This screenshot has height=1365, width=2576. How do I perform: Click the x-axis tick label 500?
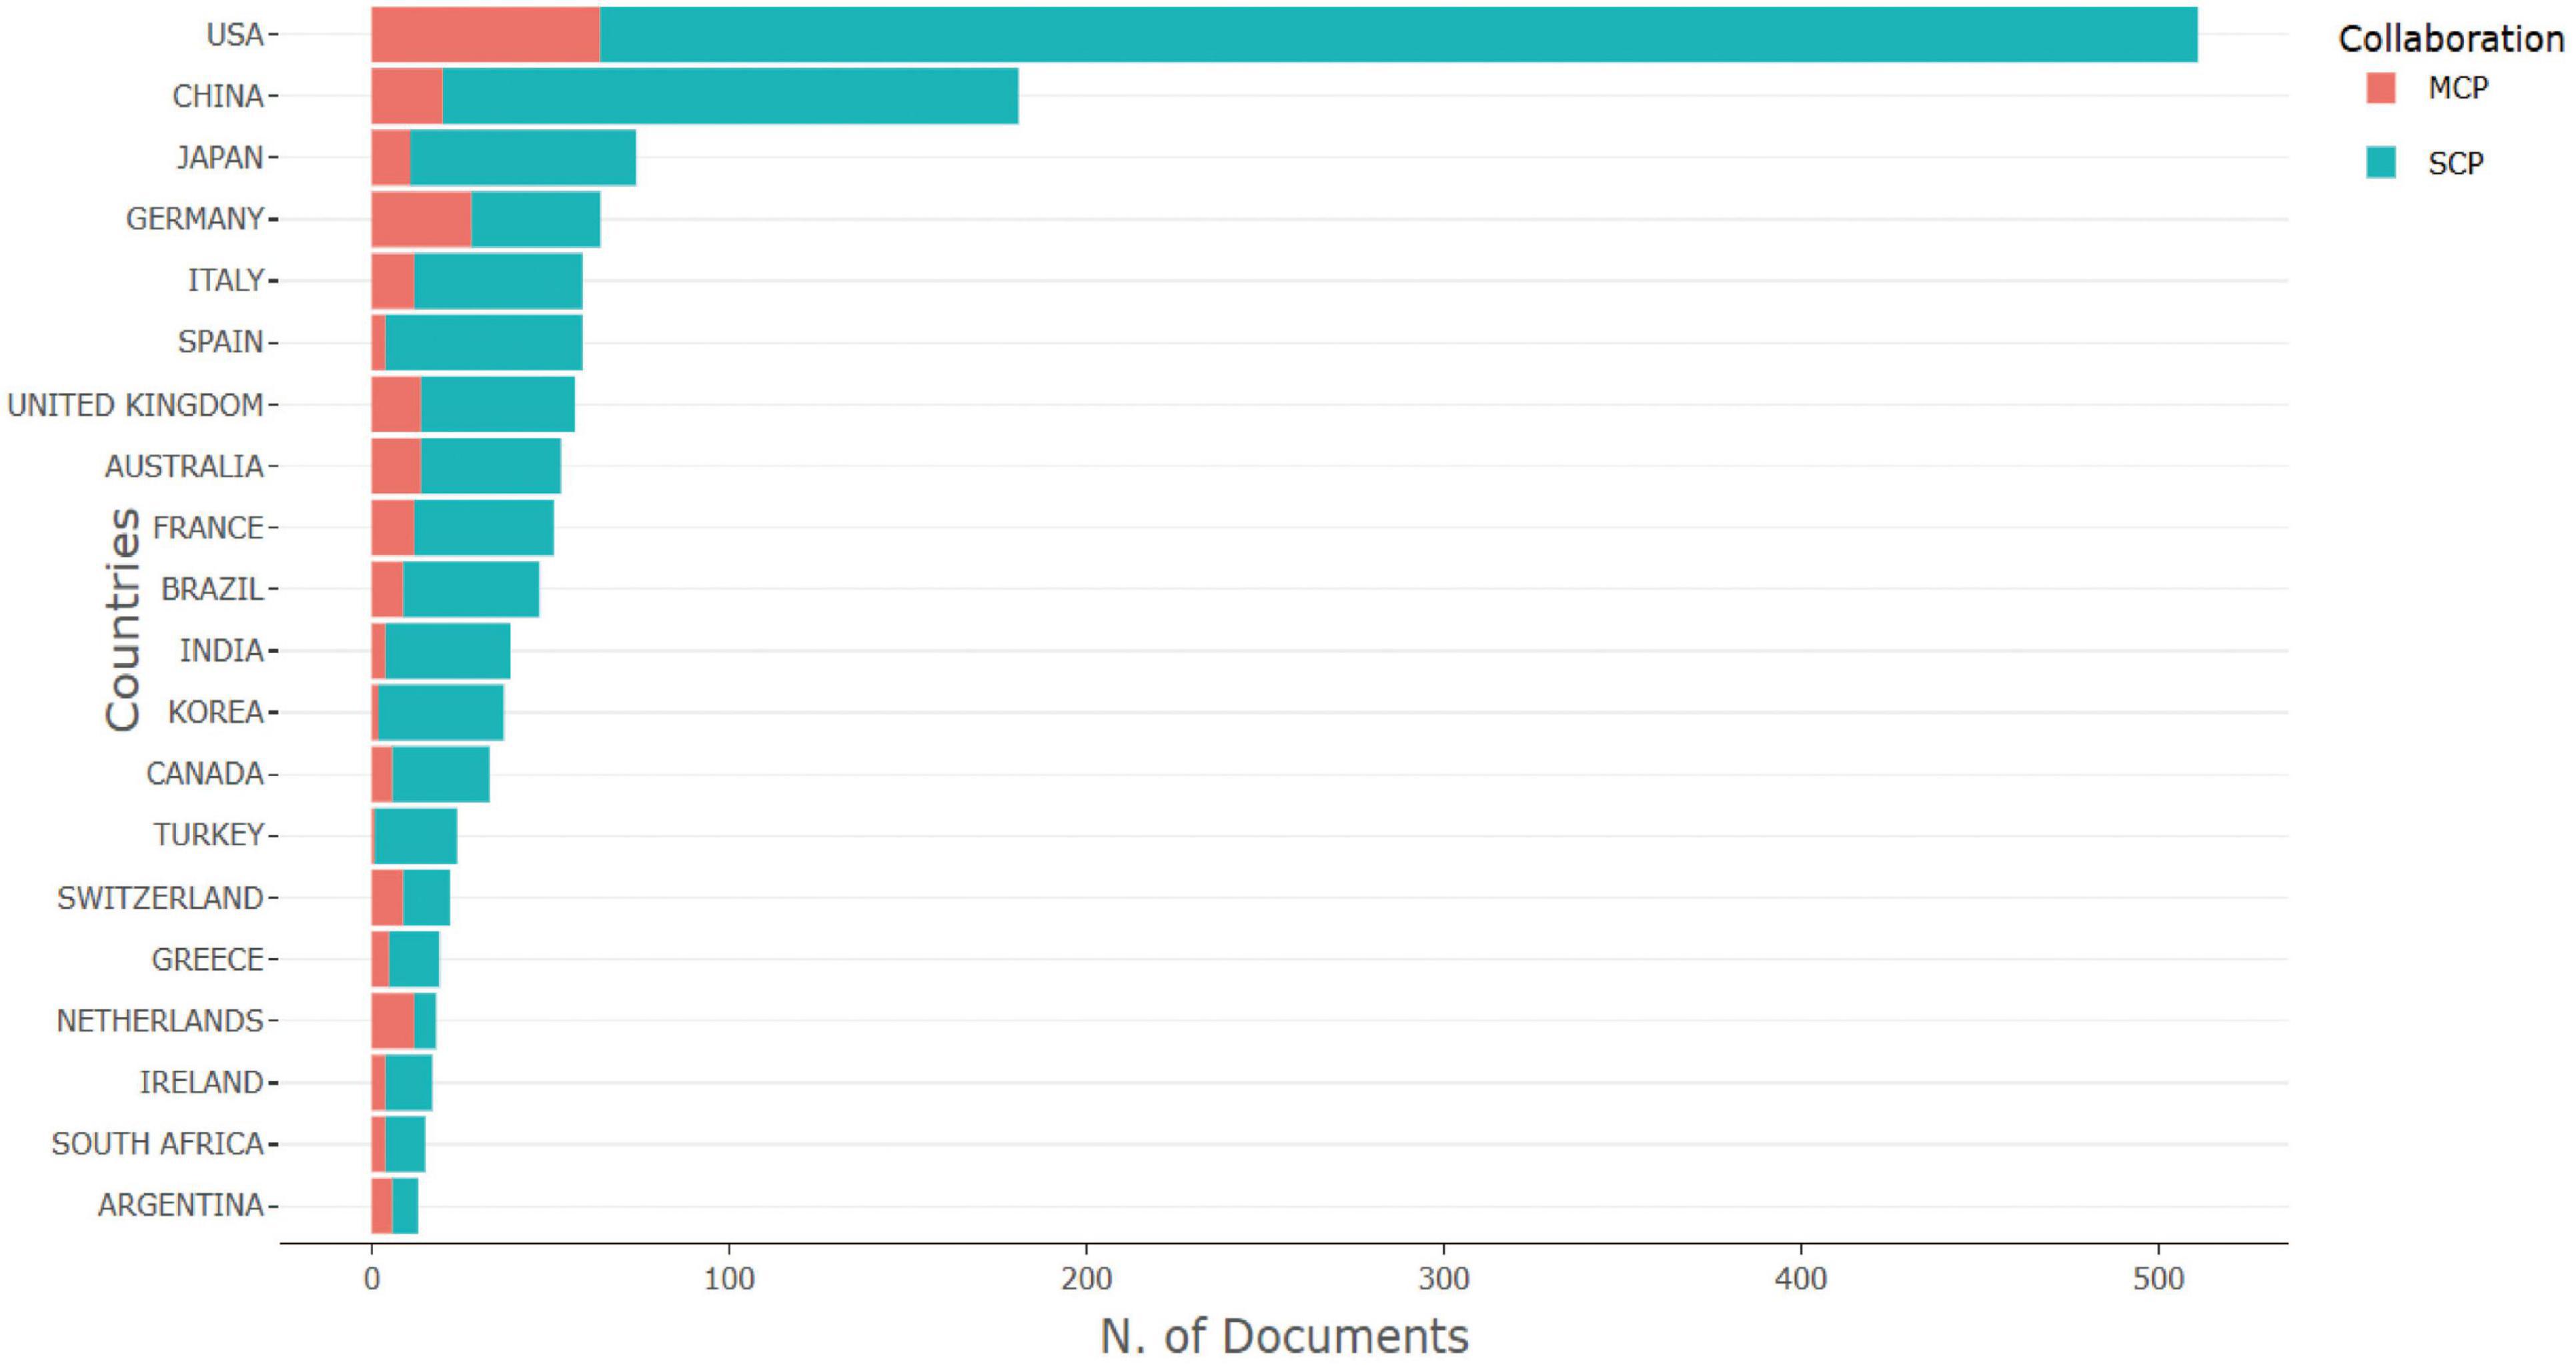(2159, 1279)
